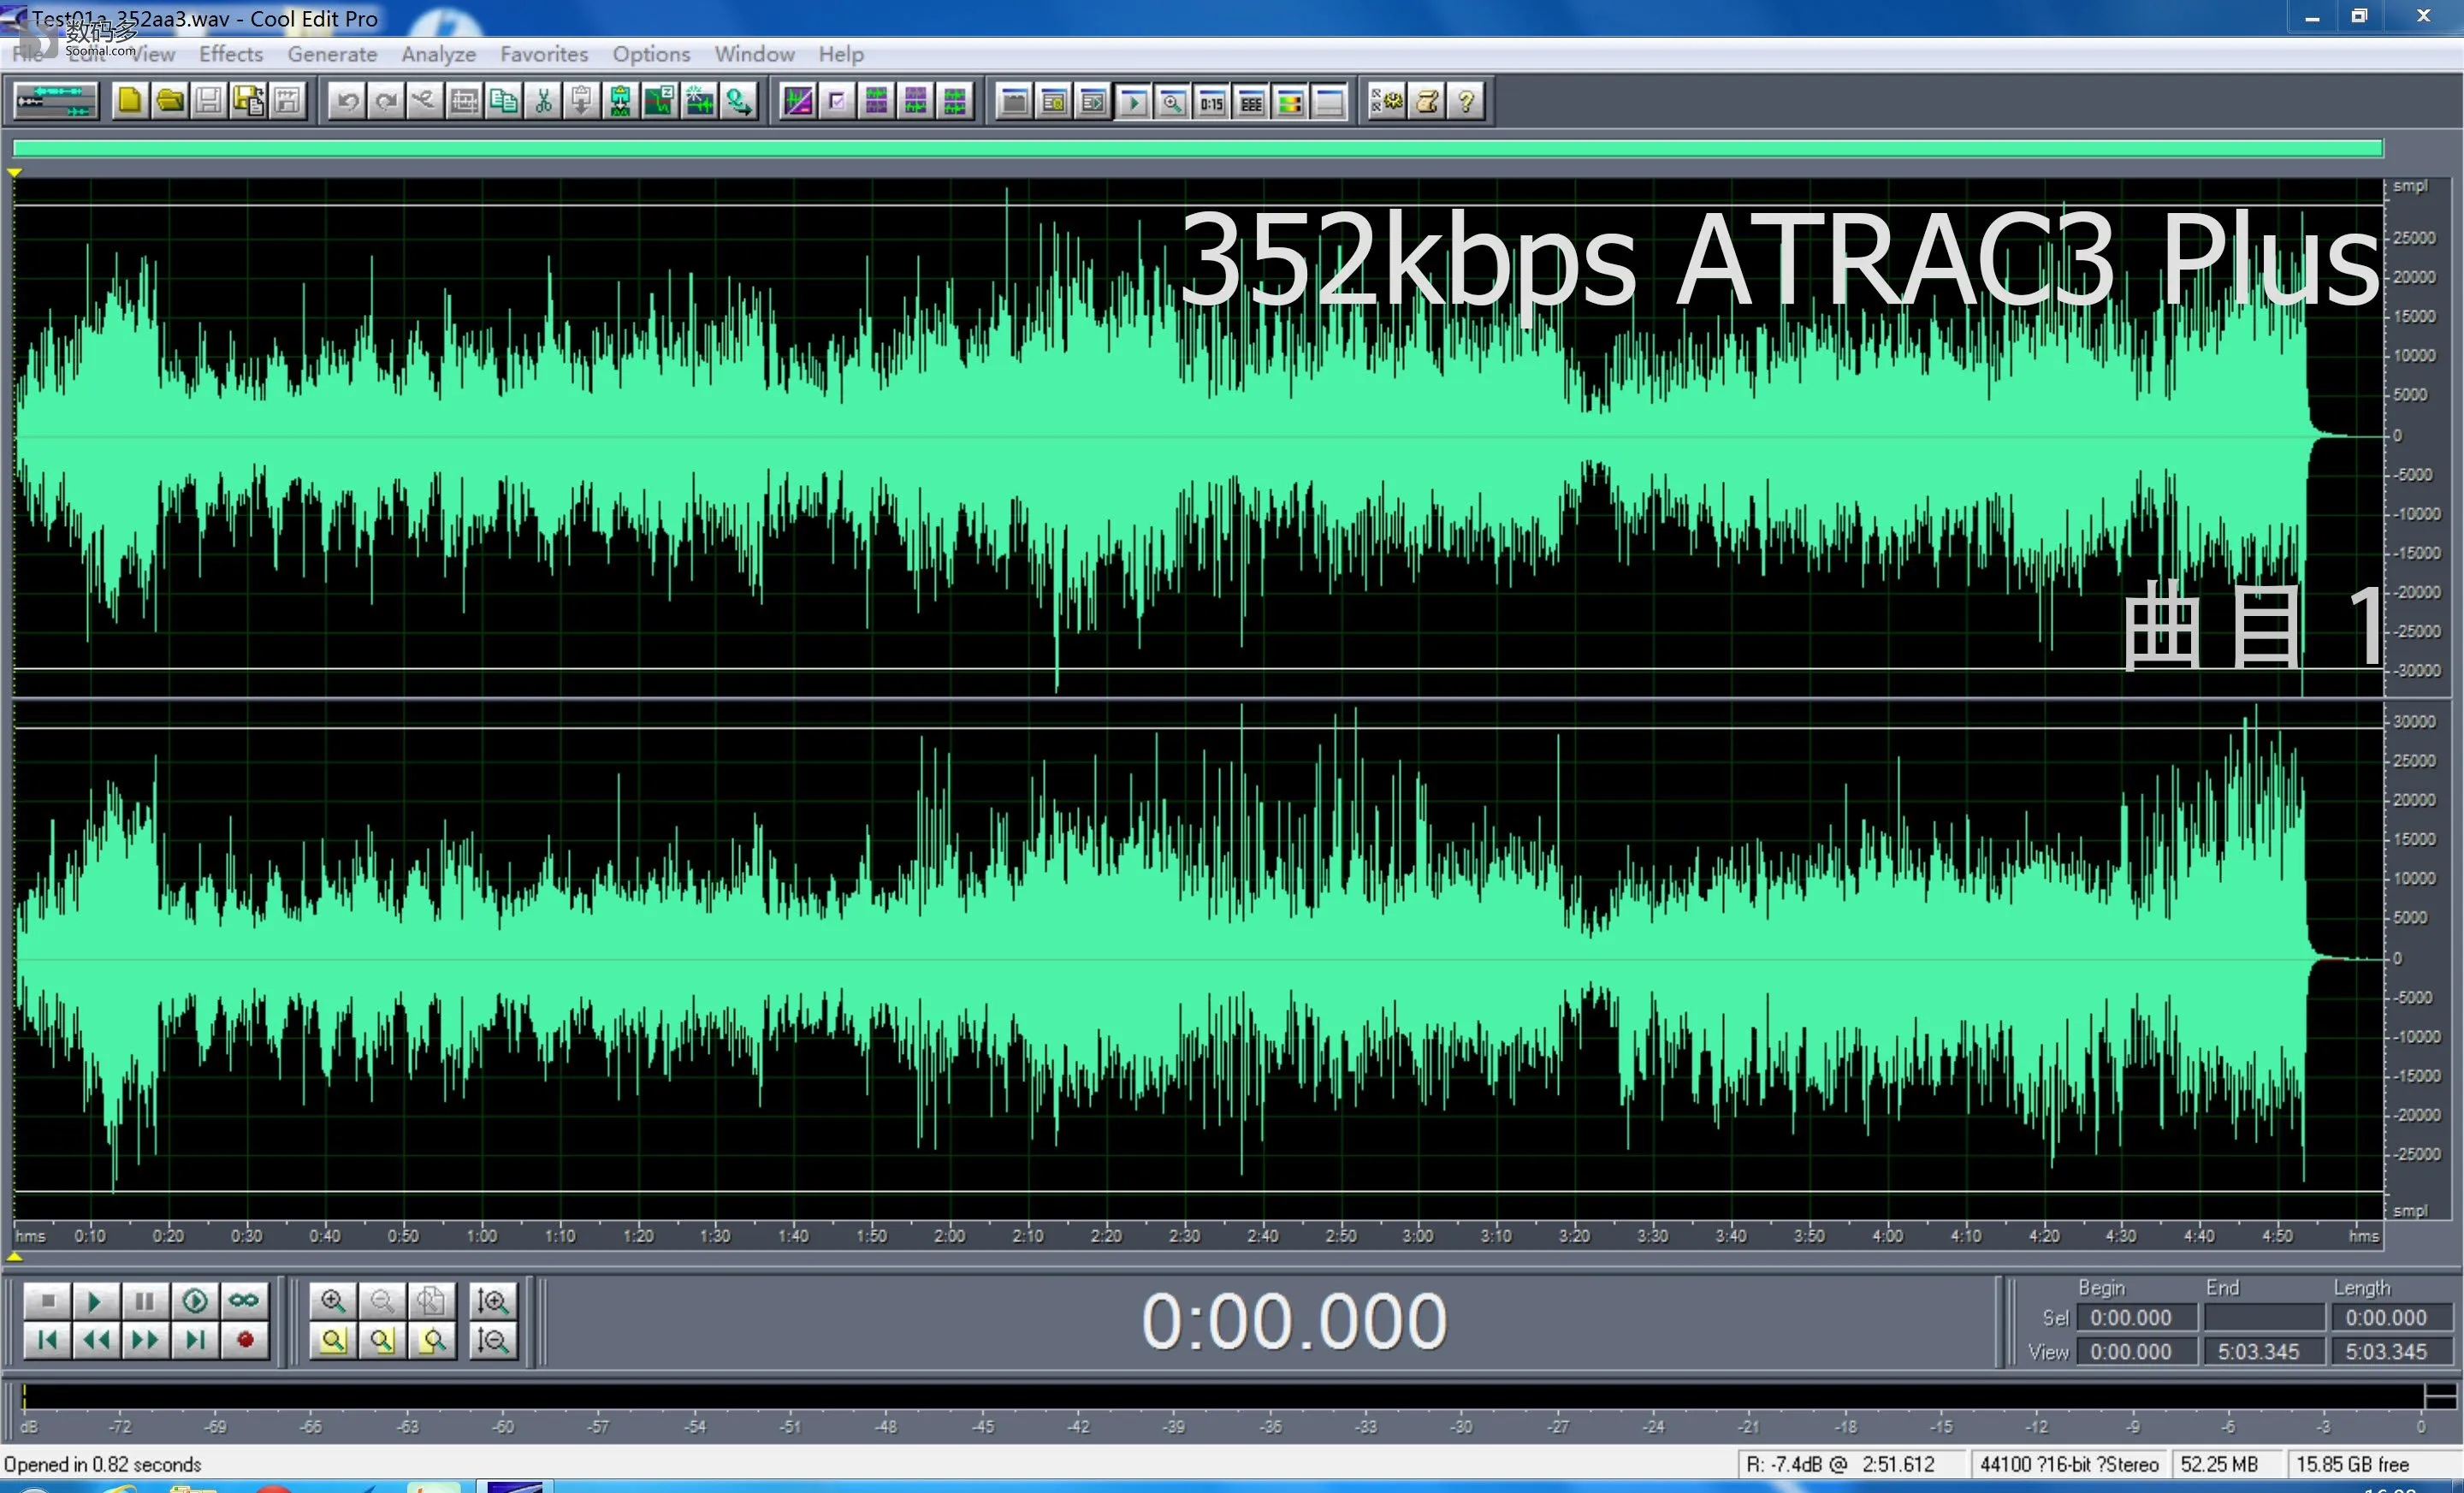
Task: Open the Favorites menu
Action: pyautogui.click(x=544, y=54)
